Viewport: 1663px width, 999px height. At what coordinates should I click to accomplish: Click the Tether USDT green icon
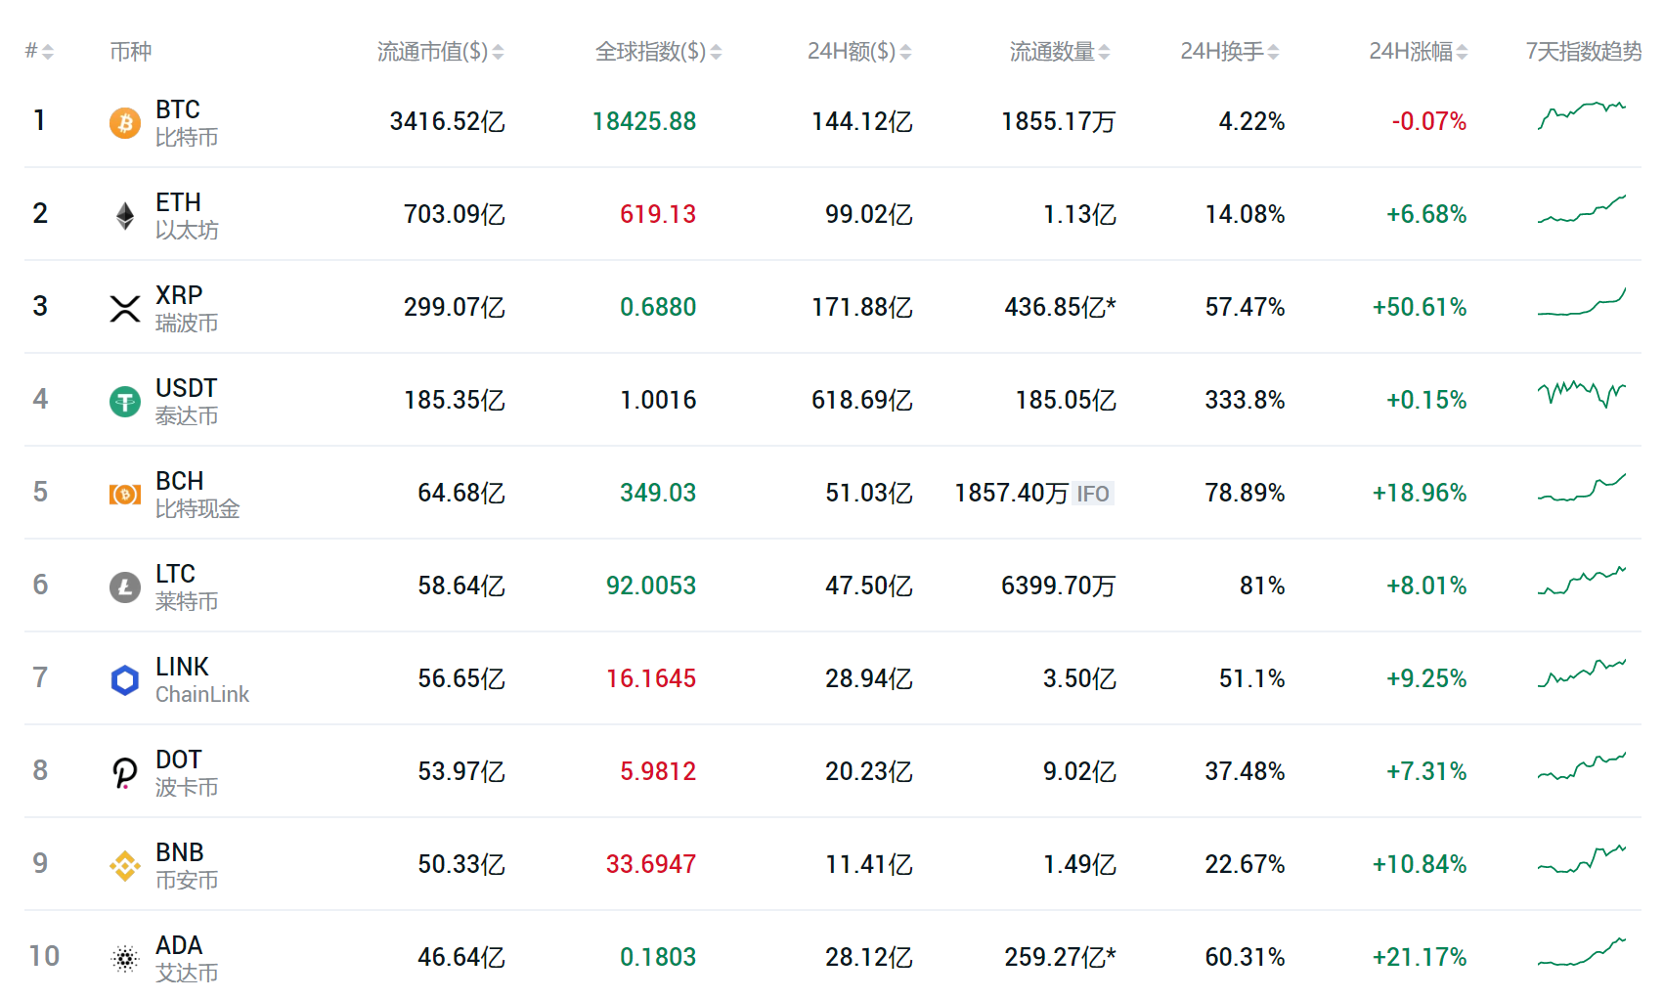click(124, 402)
